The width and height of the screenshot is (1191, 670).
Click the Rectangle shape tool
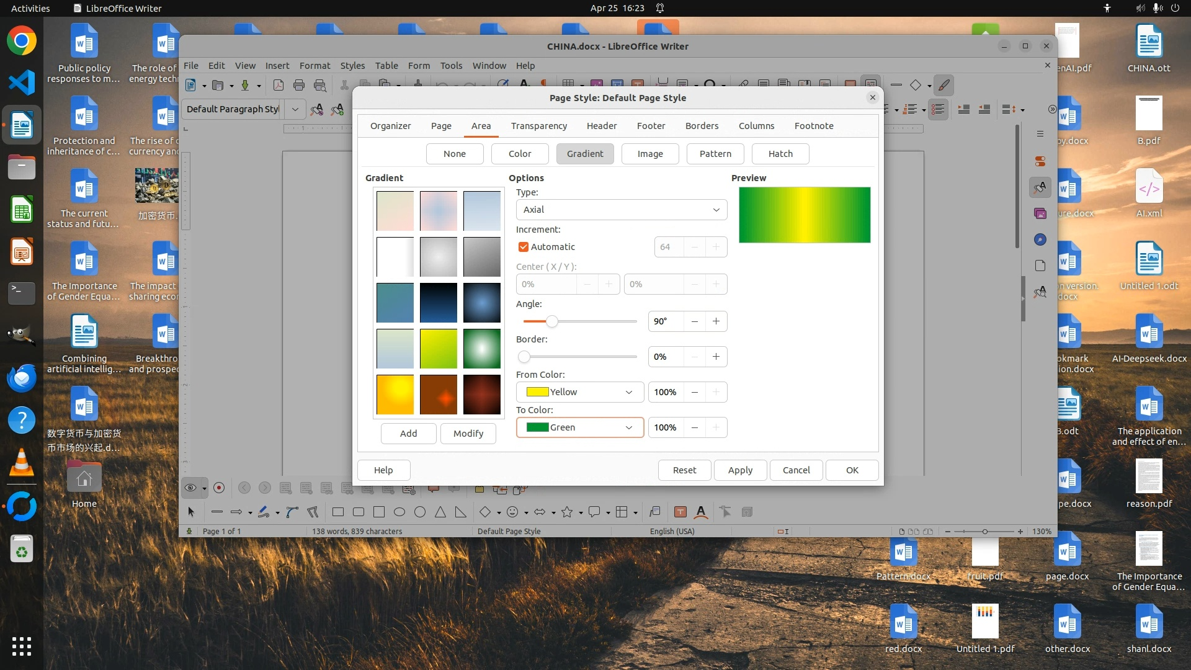[338, 512]
